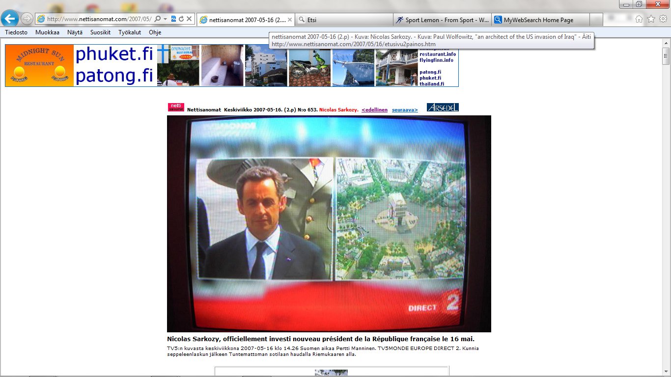
Task: Click the Stop loading X icon
Action: pos(189,19)
